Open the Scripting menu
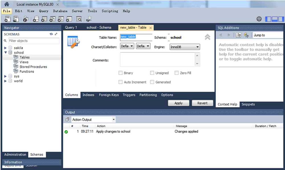 tap(110, 11)
